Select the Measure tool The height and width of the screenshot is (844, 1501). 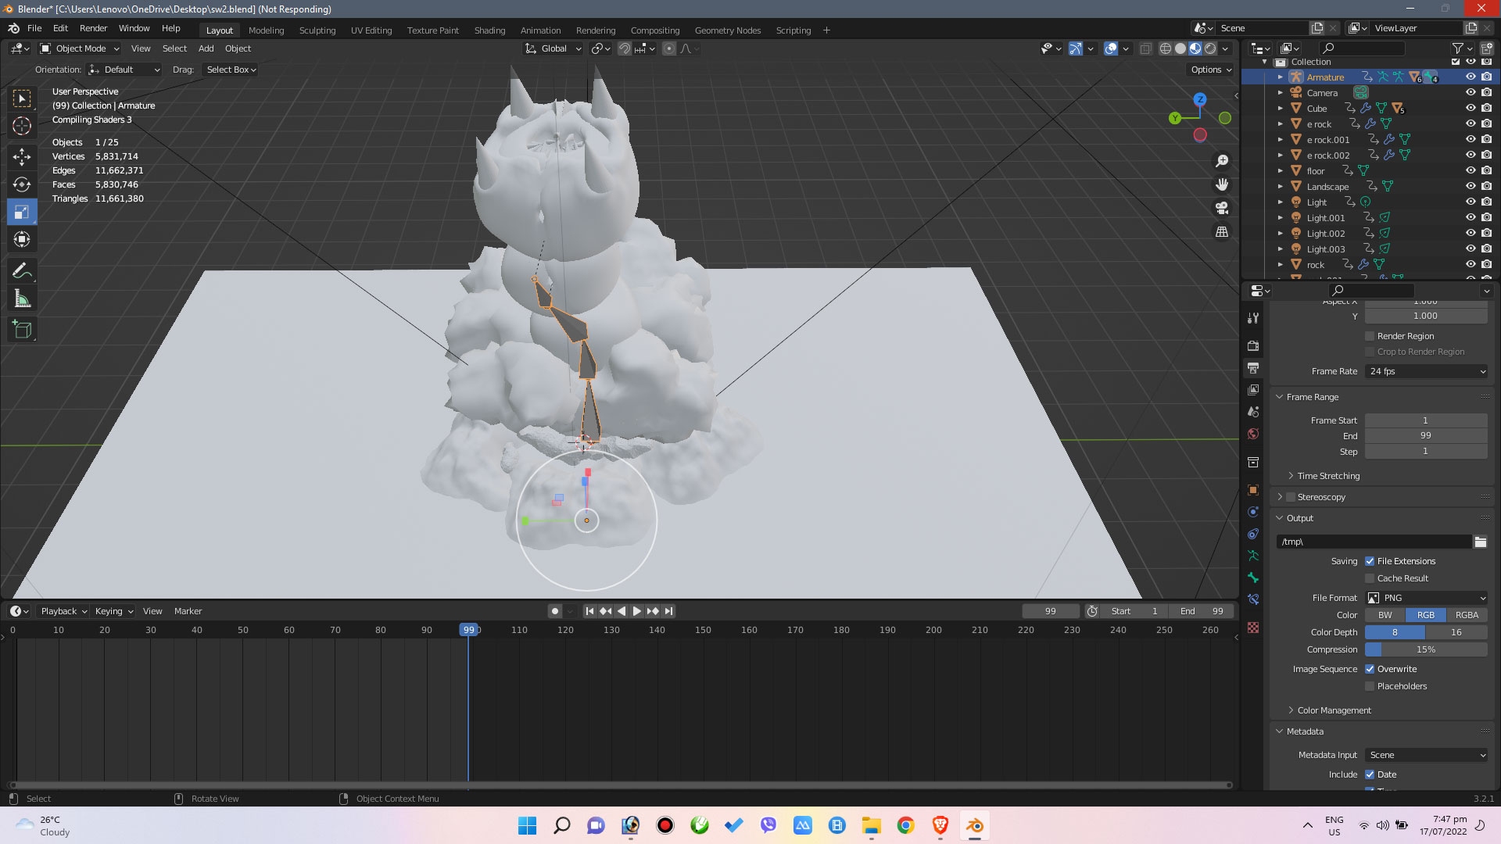22,299
